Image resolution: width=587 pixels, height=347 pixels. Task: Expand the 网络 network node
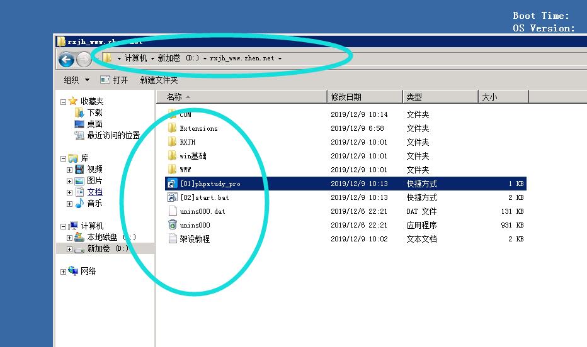click(x=63, y=272)
